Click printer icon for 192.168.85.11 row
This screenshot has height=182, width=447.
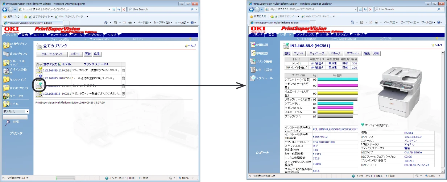[40, 70]
